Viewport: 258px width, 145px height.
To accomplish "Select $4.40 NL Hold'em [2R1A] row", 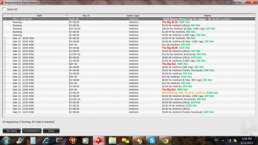I will tap(129, 109).
